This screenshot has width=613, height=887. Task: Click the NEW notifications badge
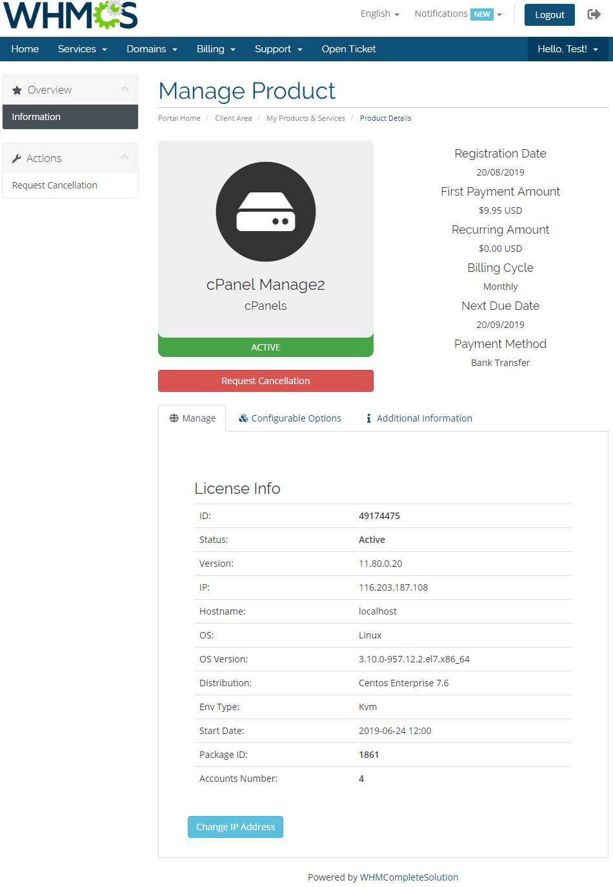[482, 14]
